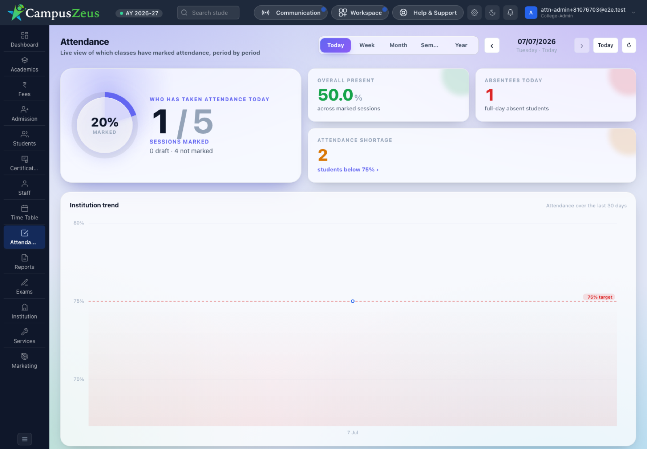This screenshot has height=449, width=647.
Task: Click the search students field
Action: tap(208, 13)
